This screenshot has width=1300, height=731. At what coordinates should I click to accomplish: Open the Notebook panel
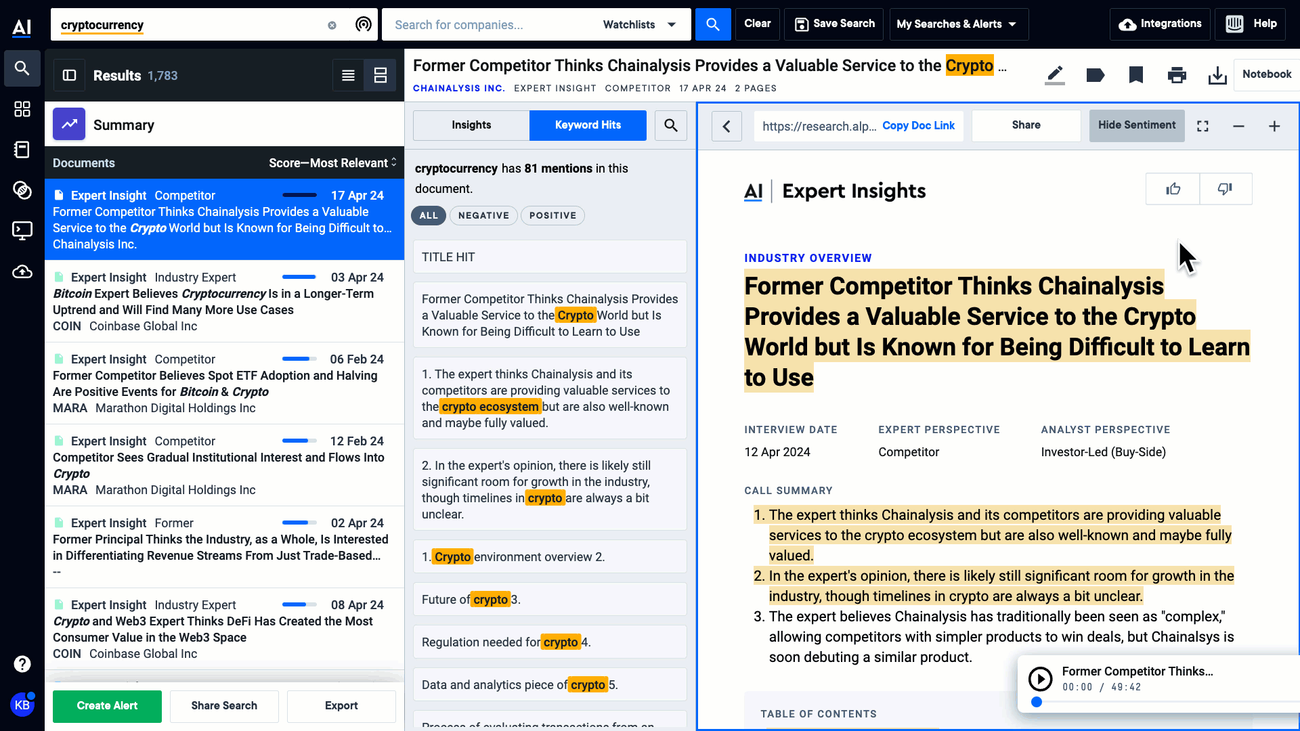click(x=1267, y=74)
